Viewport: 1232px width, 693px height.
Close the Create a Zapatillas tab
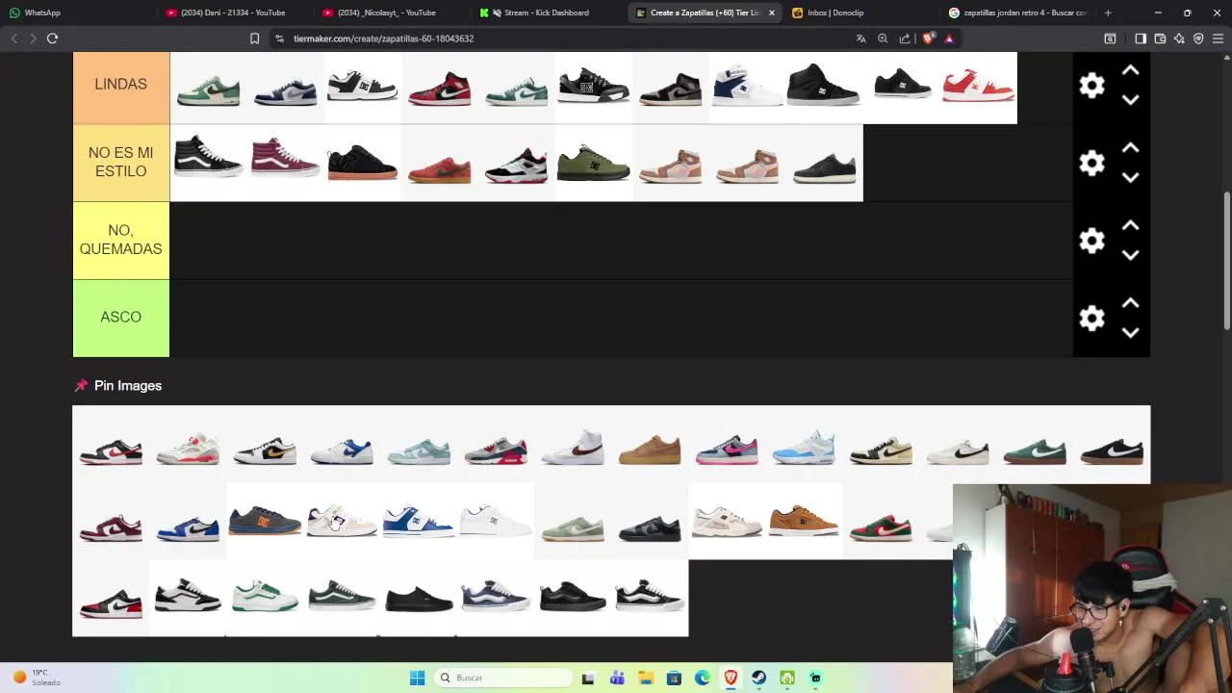[x=771, y=13]
